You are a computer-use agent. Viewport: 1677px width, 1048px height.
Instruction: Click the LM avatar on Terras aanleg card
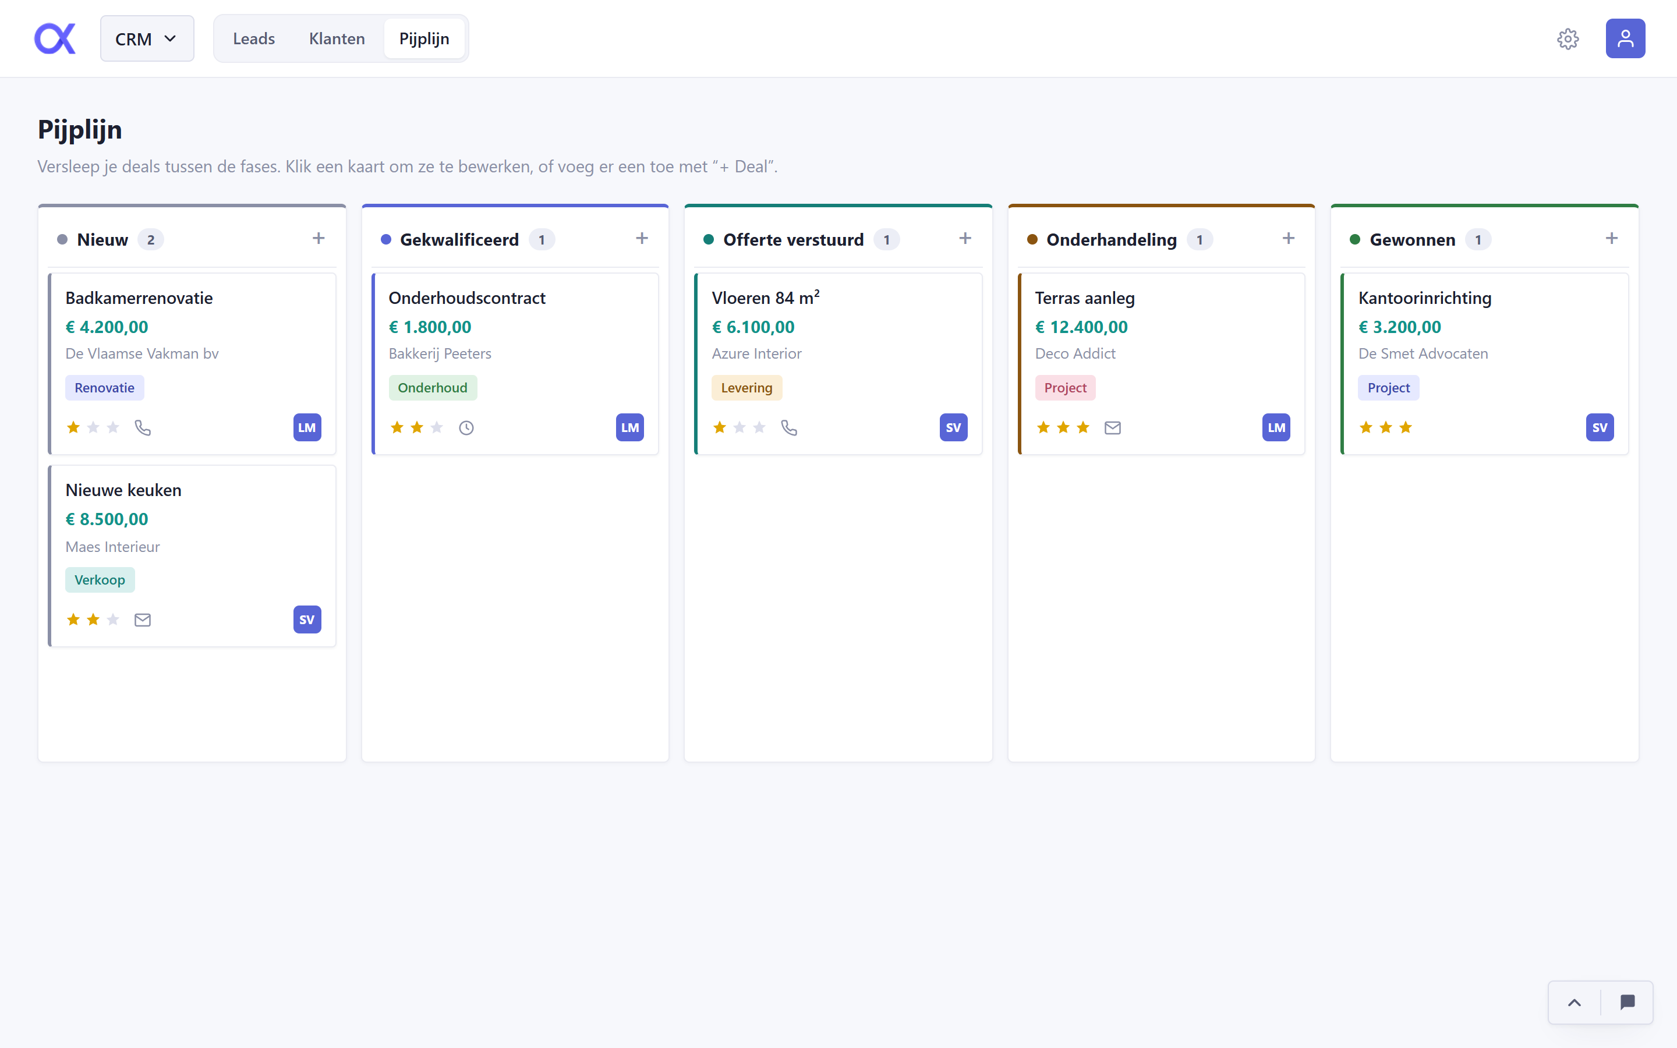coord(1276,428)
